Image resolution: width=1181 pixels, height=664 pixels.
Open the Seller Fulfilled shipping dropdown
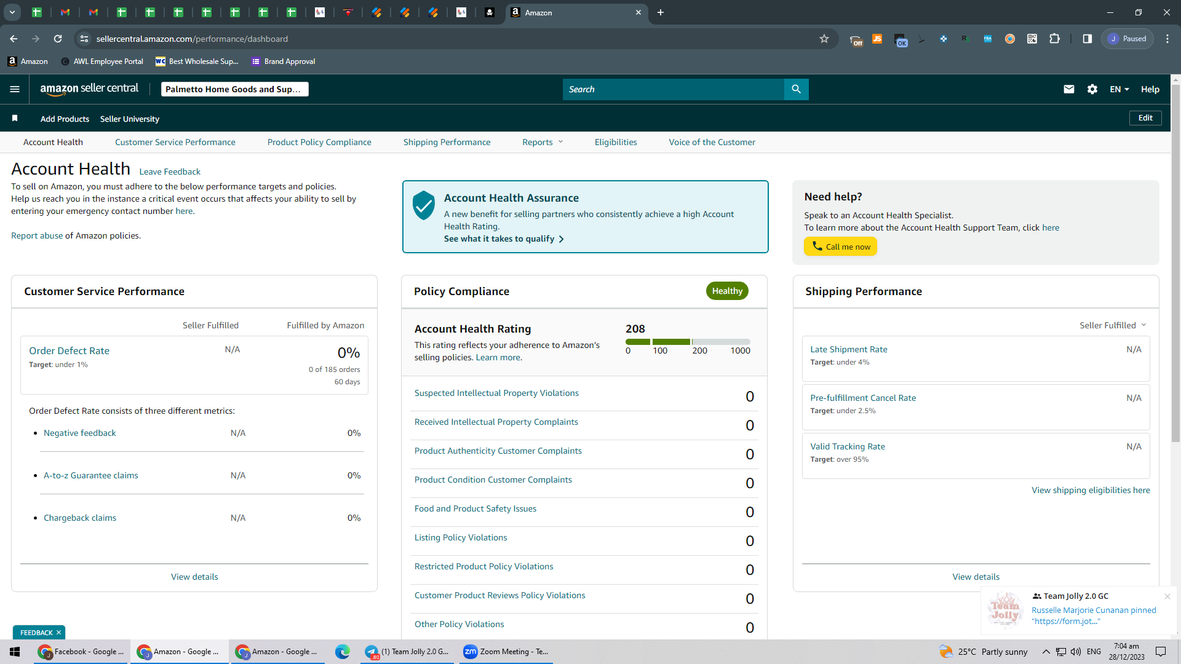point(1113,325)
